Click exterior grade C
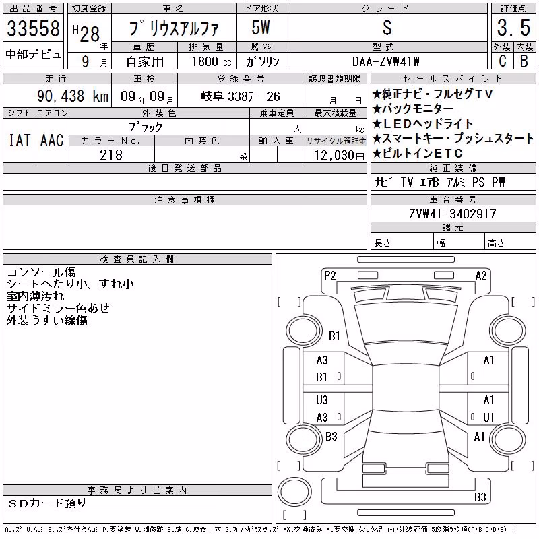 point(502,61)
